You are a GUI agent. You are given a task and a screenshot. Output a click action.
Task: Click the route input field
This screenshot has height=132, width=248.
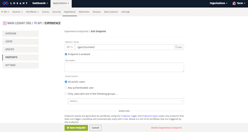124,47
